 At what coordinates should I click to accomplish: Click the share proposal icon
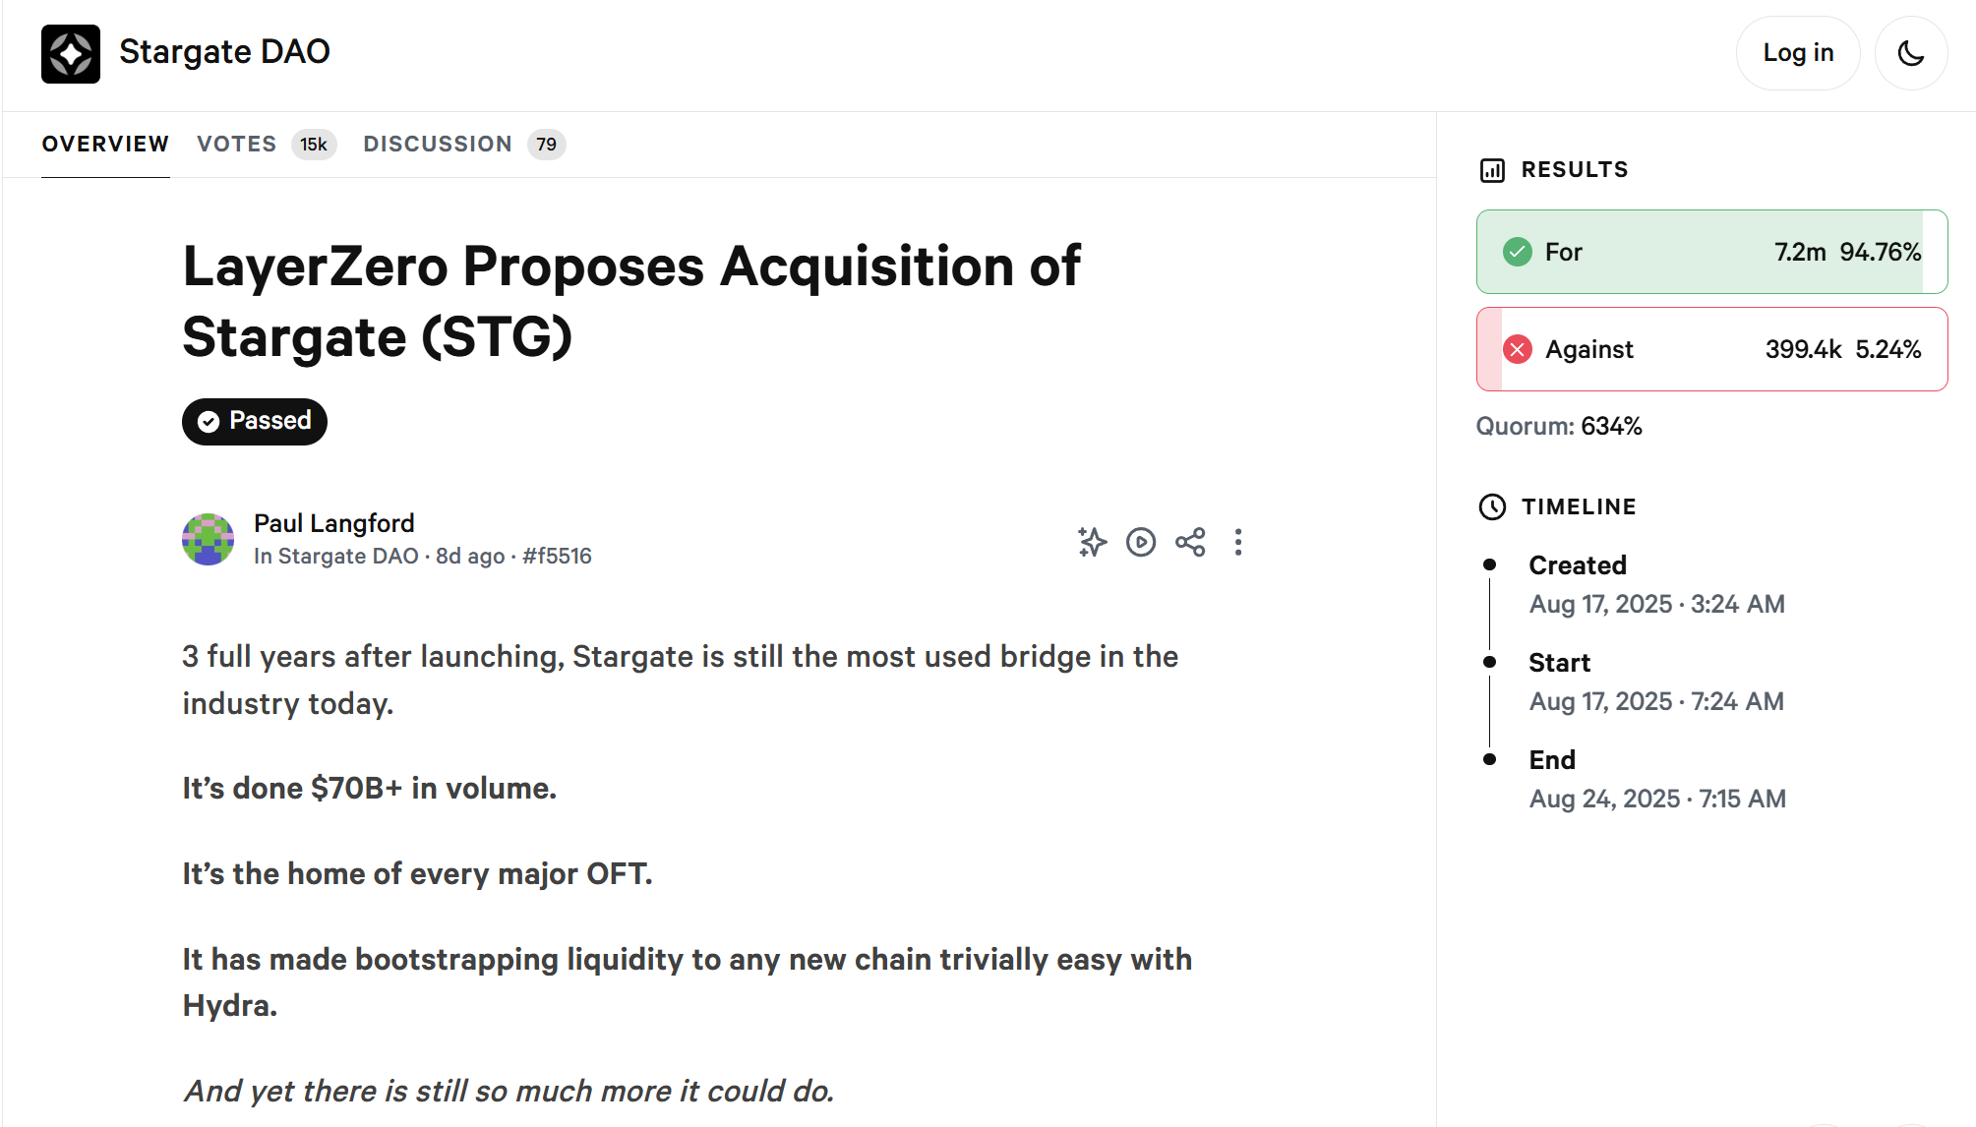[1190, 542]
